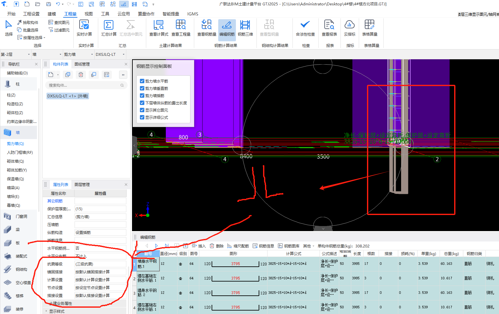Click copy component icon in 构件列表 toolbar

click(x=68, y=75)
